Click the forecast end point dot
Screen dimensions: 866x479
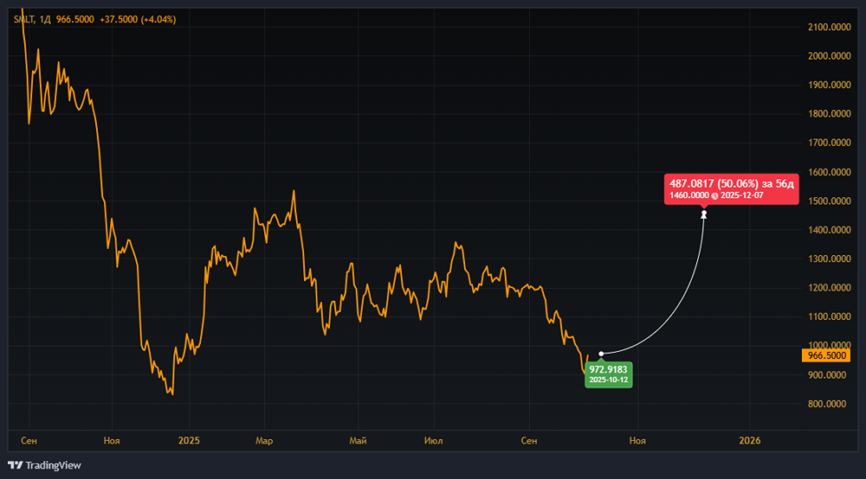click(x=703, y=214)
